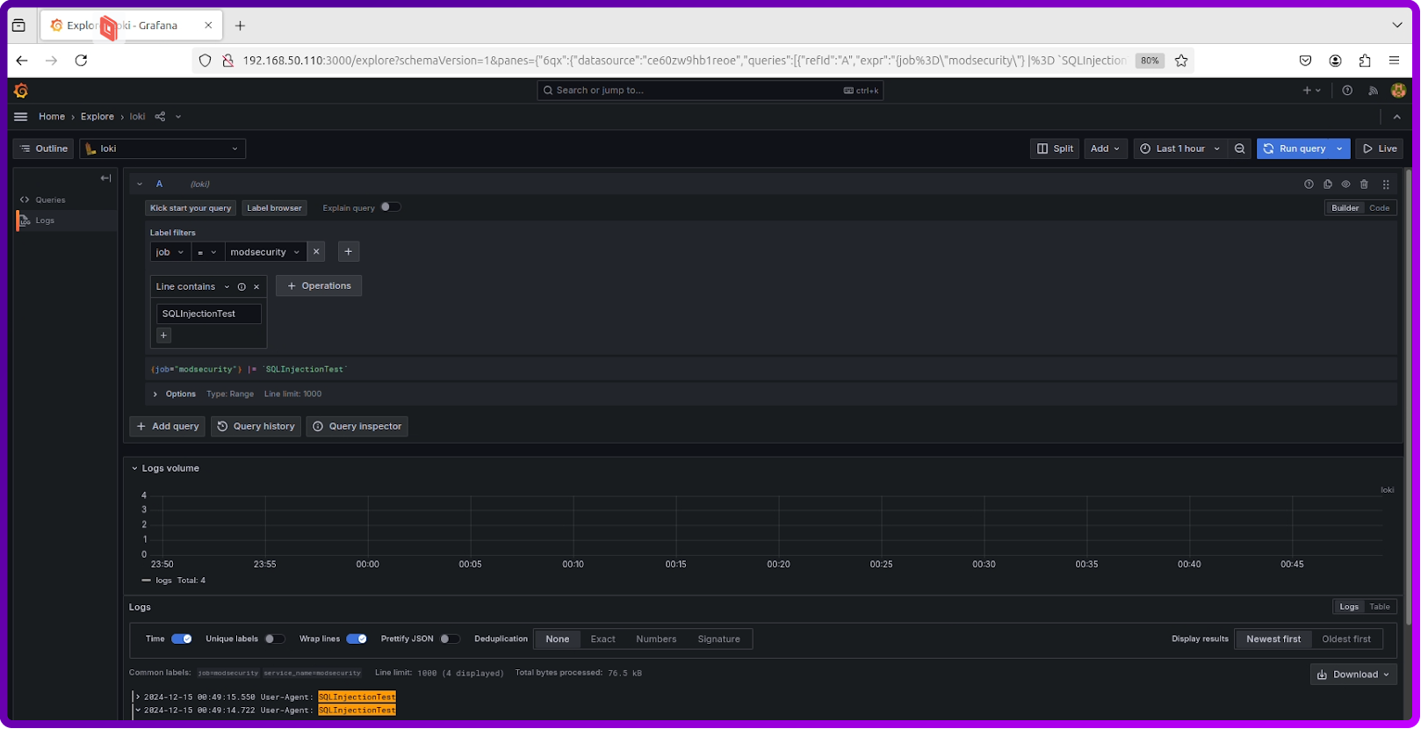Screen dimensions: 1421x729
Task: Open a new browser tab
Action: pyautogui.click(x=240, y=25)
